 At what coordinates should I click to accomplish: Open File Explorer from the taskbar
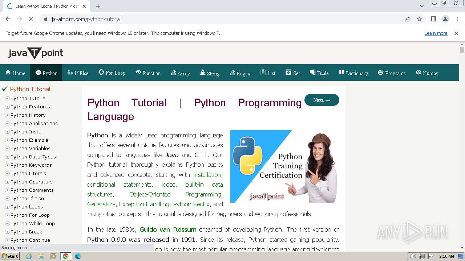click(x=41, y=256)
